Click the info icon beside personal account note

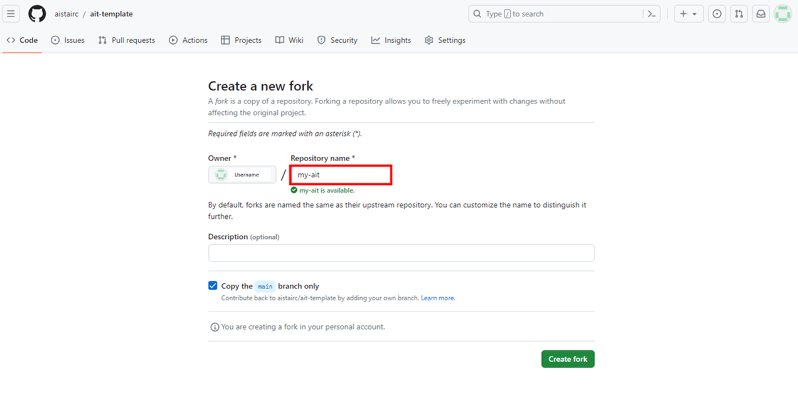(215, 327)
